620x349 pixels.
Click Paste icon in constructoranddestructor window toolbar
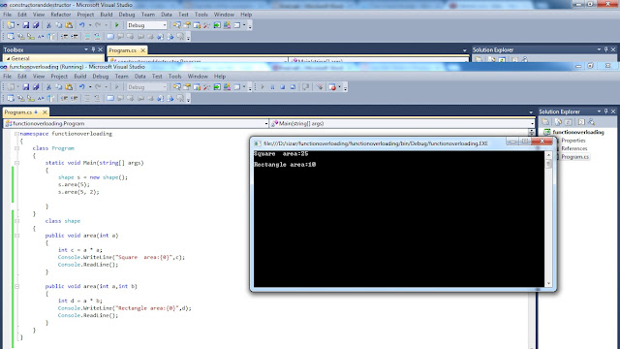(x=69, y=25)
